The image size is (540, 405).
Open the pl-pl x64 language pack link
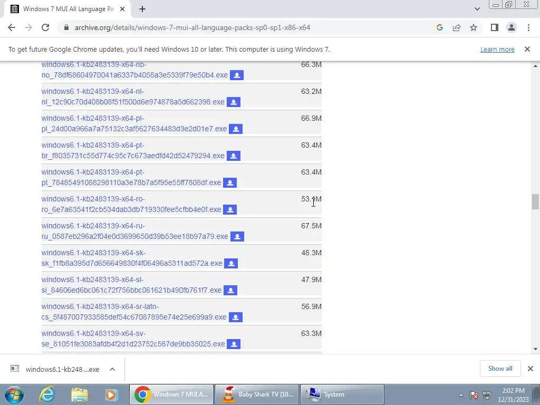tap(134, 123)
